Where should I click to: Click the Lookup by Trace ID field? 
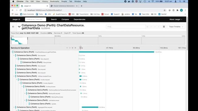coord(36,19)
